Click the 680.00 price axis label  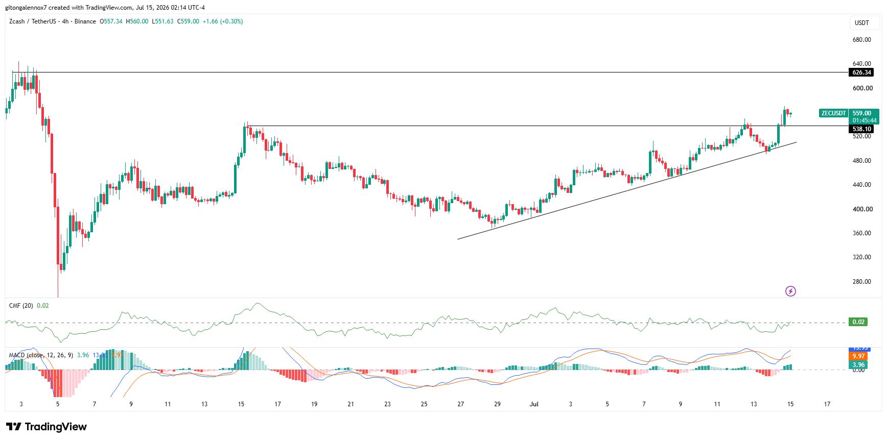coord(862,40)
